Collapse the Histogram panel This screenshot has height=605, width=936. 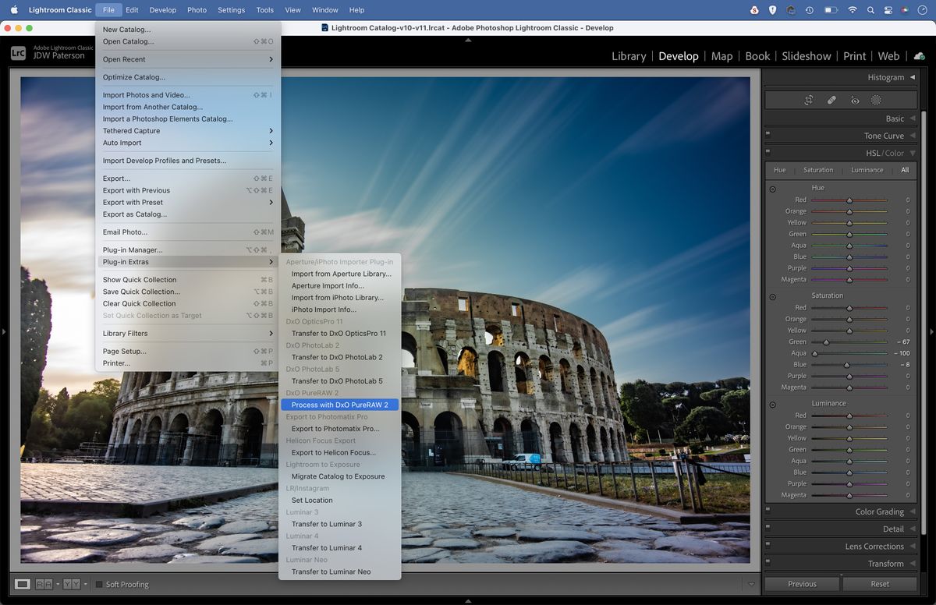pos(914,77)
